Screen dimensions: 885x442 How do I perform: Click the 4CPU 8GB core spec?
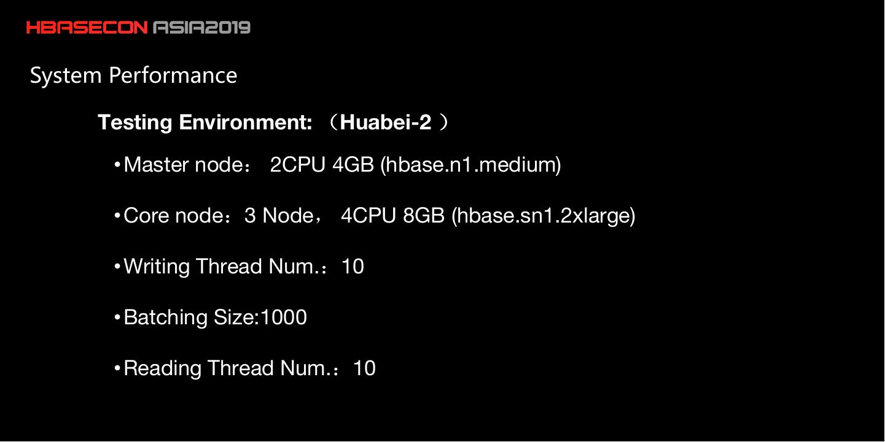tap(392, 216)
